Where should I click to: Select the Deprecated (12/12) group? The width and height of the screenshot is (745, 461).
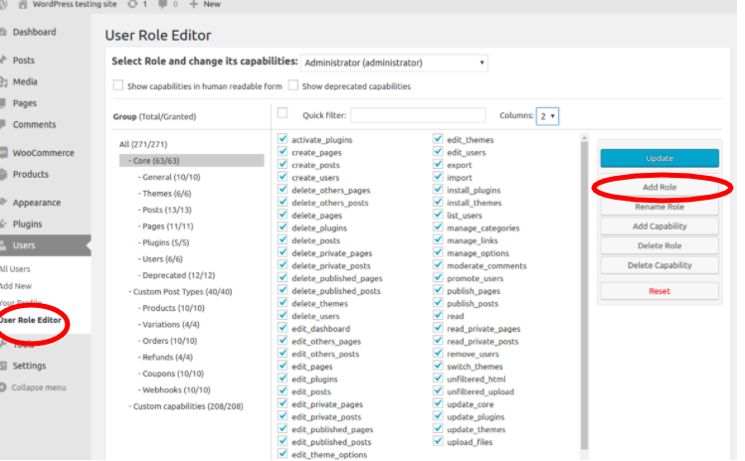[x=178, y=275]
